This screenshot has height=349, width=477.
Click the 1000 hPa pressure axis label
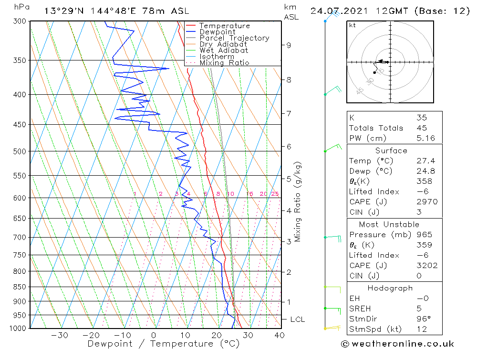coord(18,328)
